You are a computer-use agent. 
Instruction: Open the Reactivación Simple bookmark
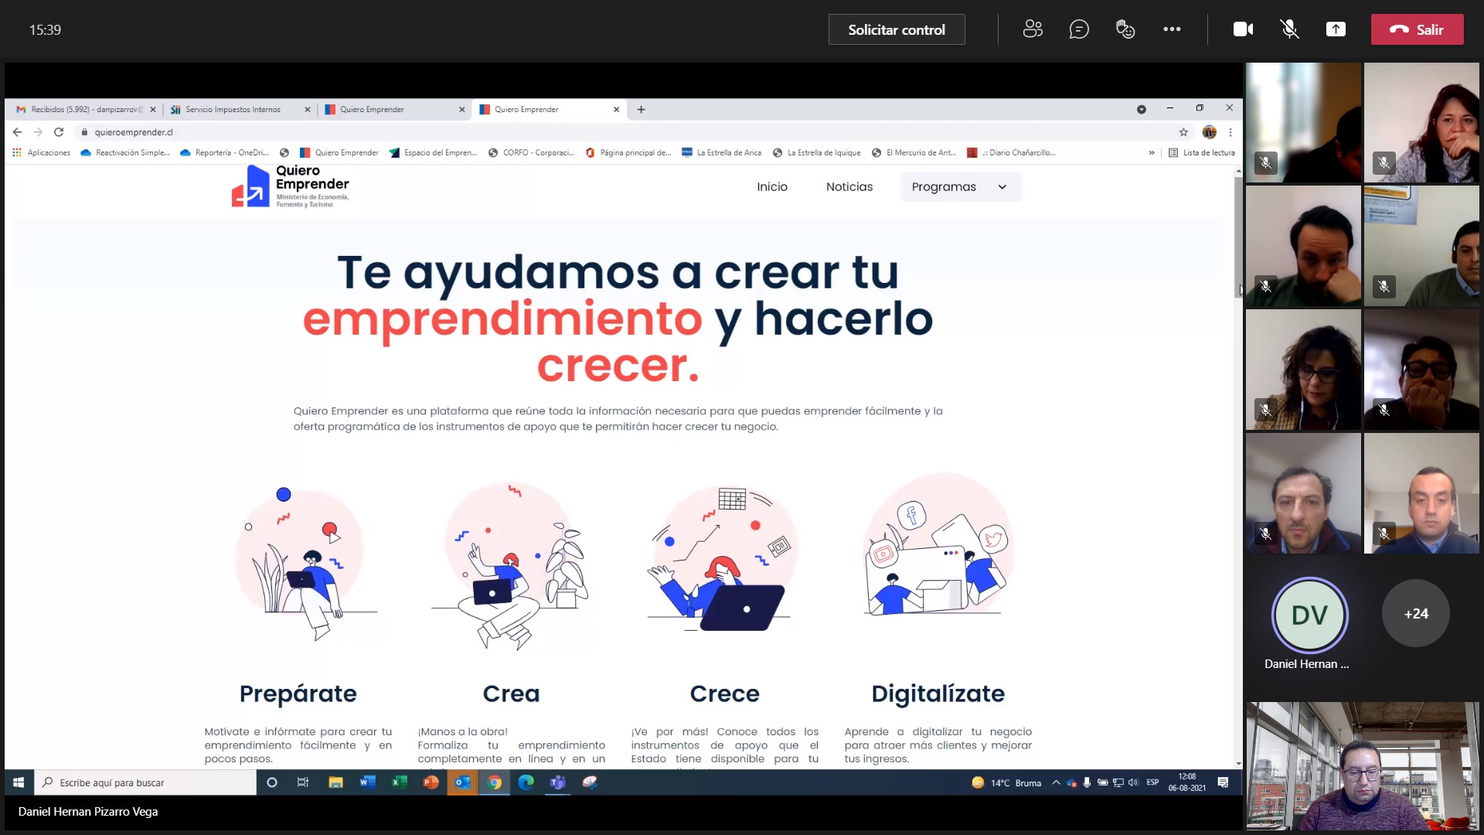[125, 152]
